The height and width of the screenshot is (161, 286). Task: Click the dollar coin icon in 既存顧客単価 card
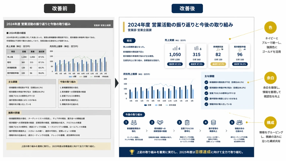pos(240,50)
